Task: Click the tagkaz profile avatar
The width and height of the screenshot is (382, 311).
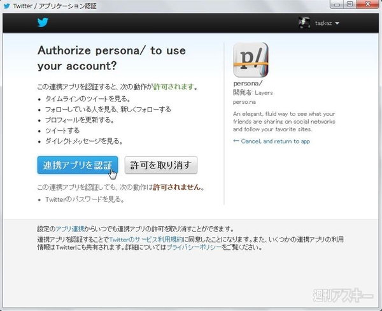Action: click(304, 23)
